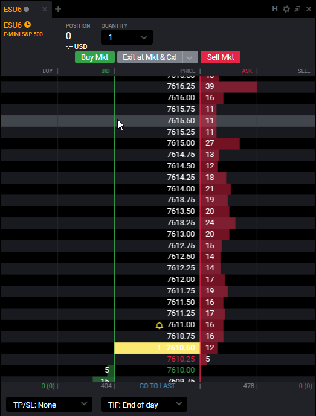The width and height of the screenshot is (316, 416).
Task: Click Exit at Mkt & Cxl button
Action: tap(150, 57)
